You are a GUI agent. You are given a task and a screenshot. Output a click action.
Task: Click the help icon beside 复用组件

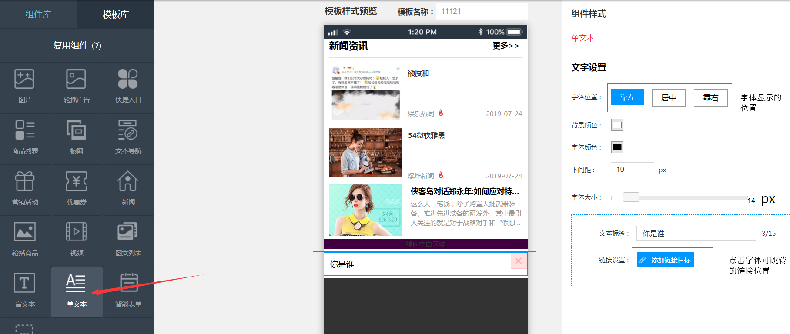[x=97, y=46]
